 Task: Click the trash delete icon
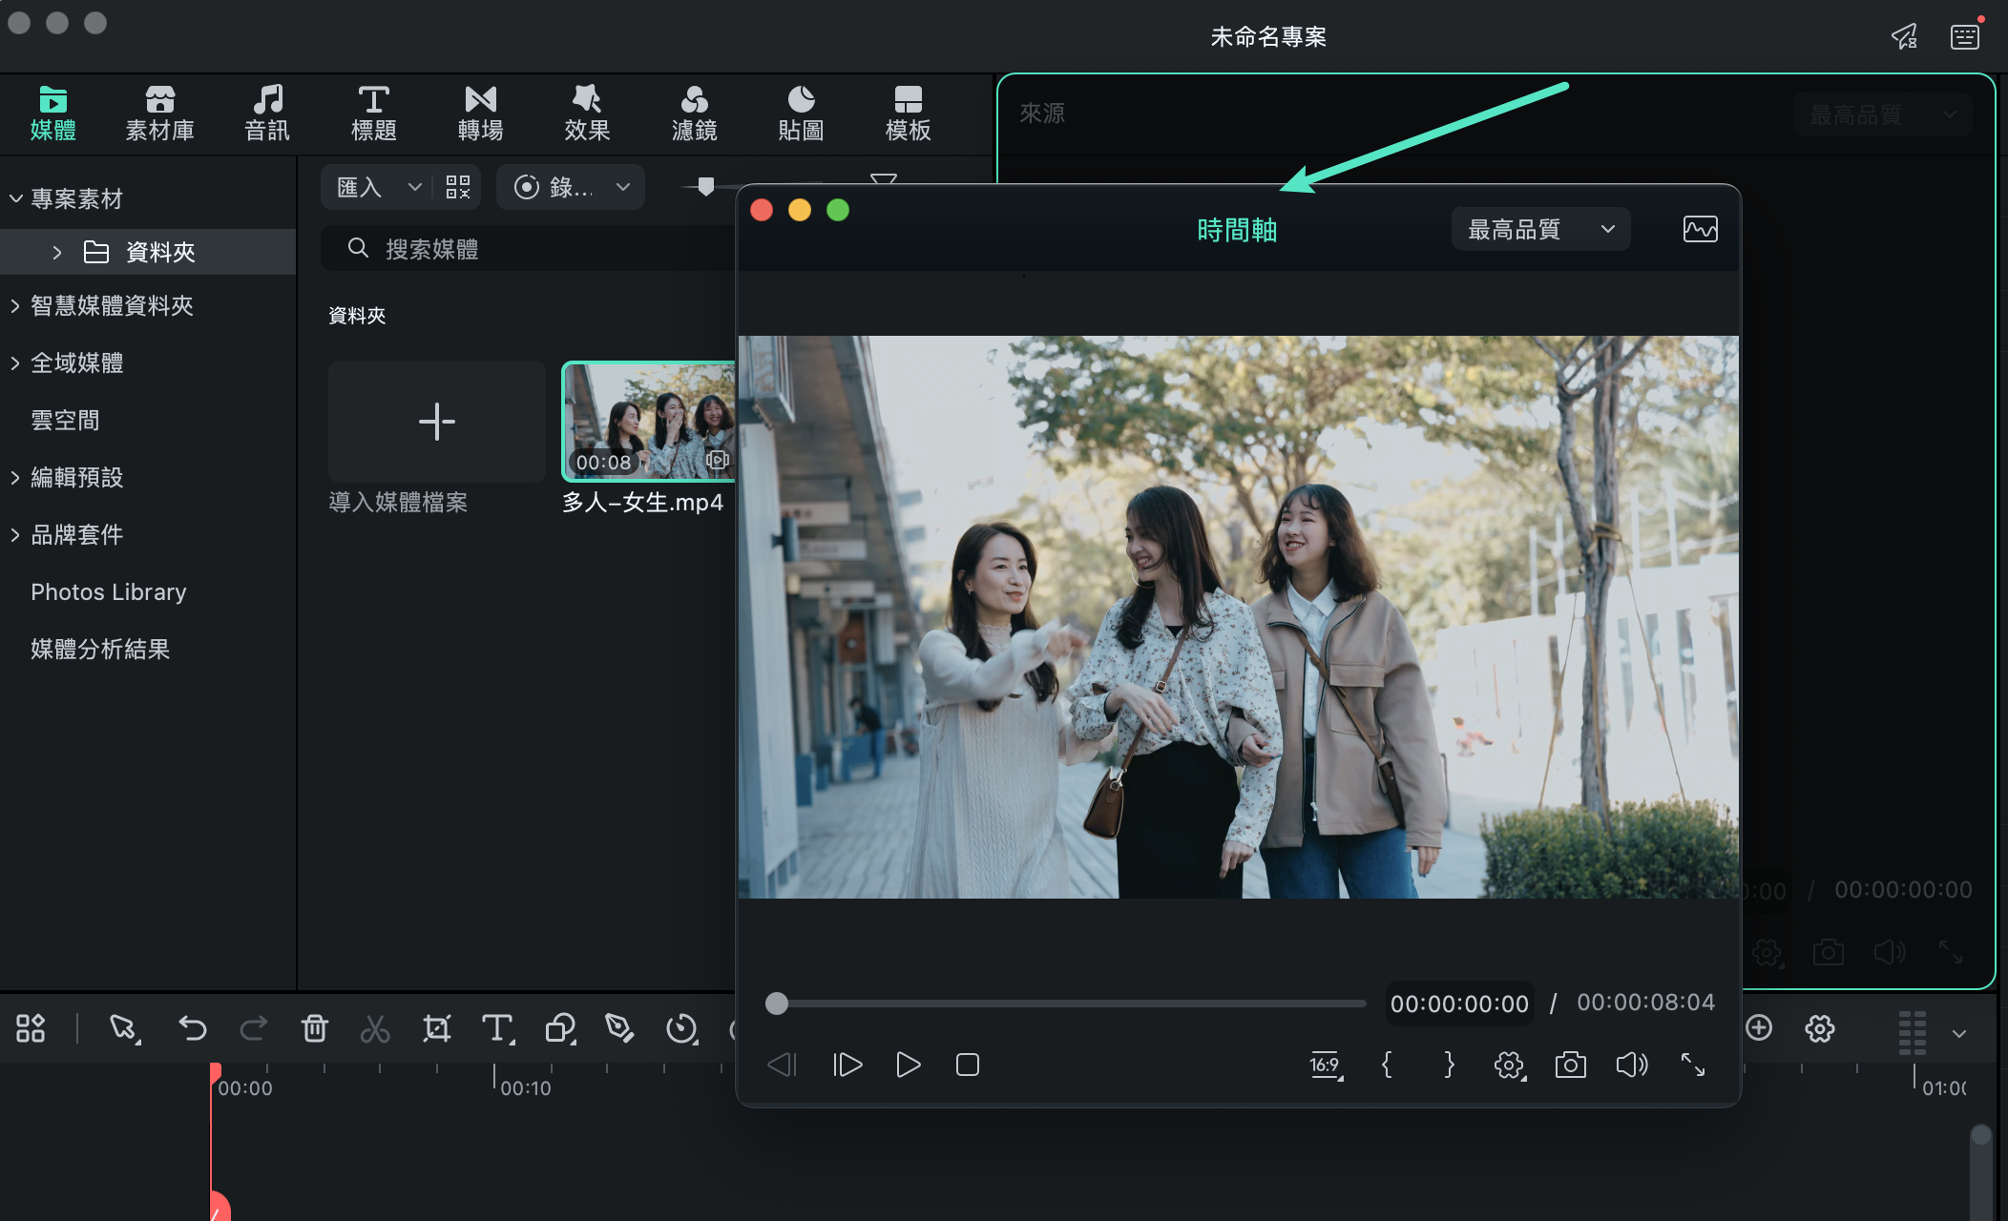pyautogui.click(x=315, y=1028)
